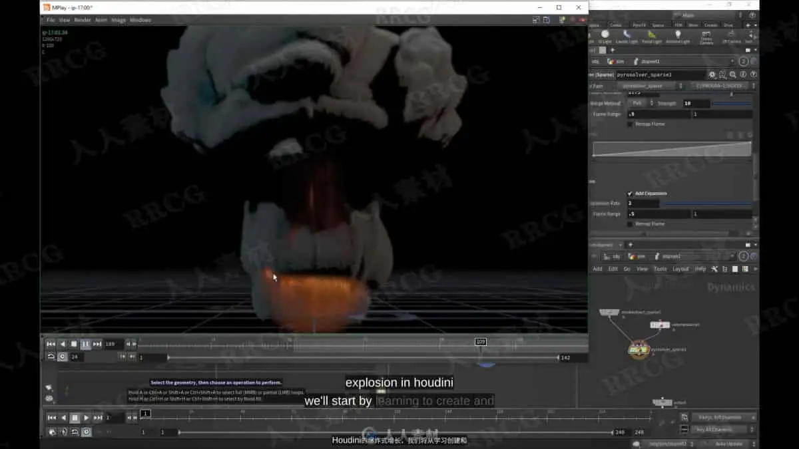Select the output node in network

tap(662, 402)
